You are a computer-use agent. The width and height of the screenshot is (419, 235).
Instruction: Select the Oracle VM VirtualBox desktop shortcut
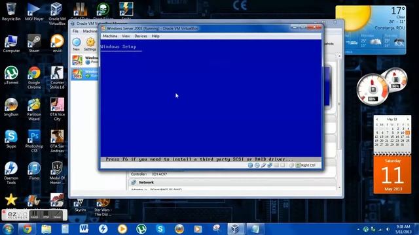(57, 14)
